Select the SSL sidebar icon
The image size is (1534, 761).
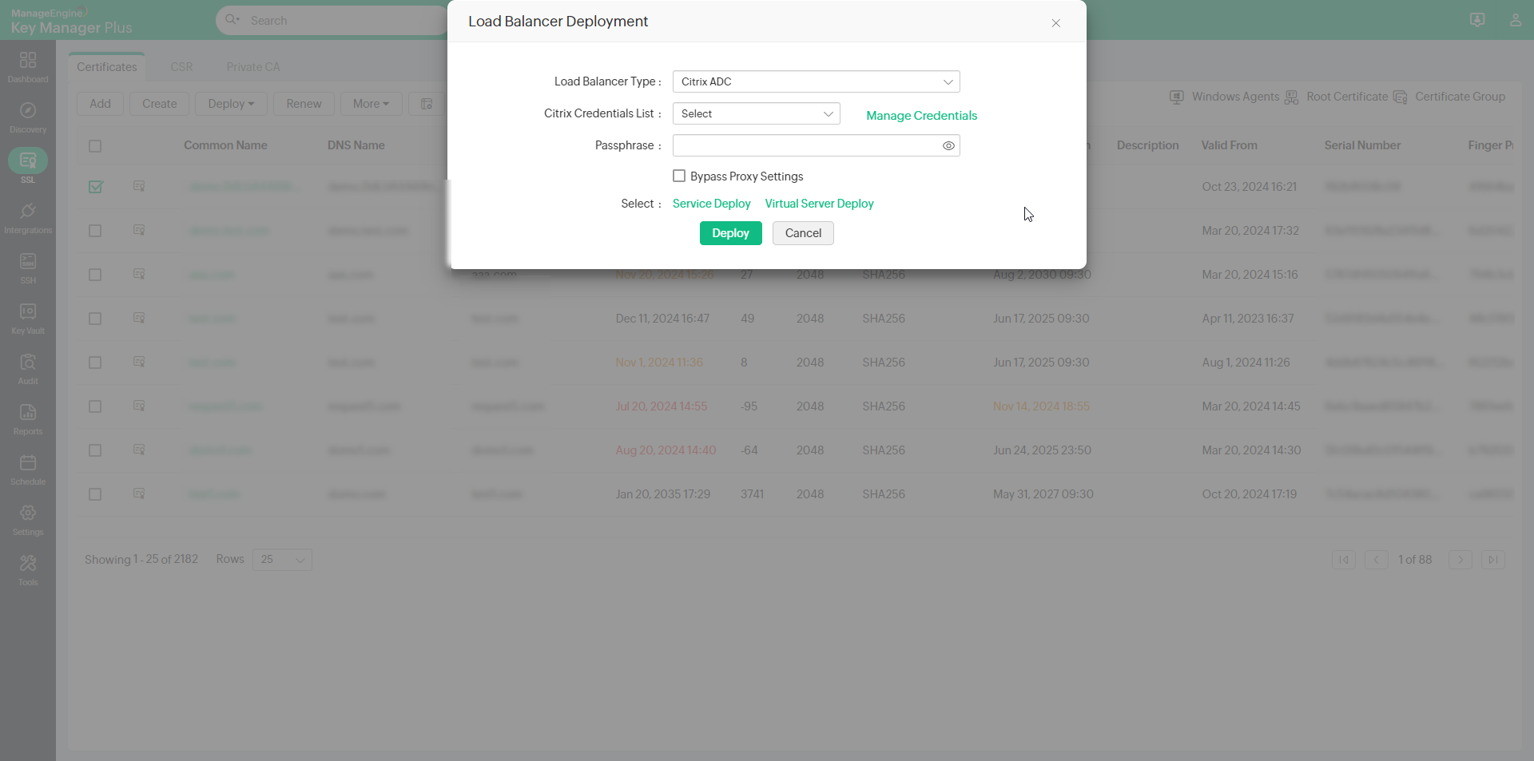28,161
